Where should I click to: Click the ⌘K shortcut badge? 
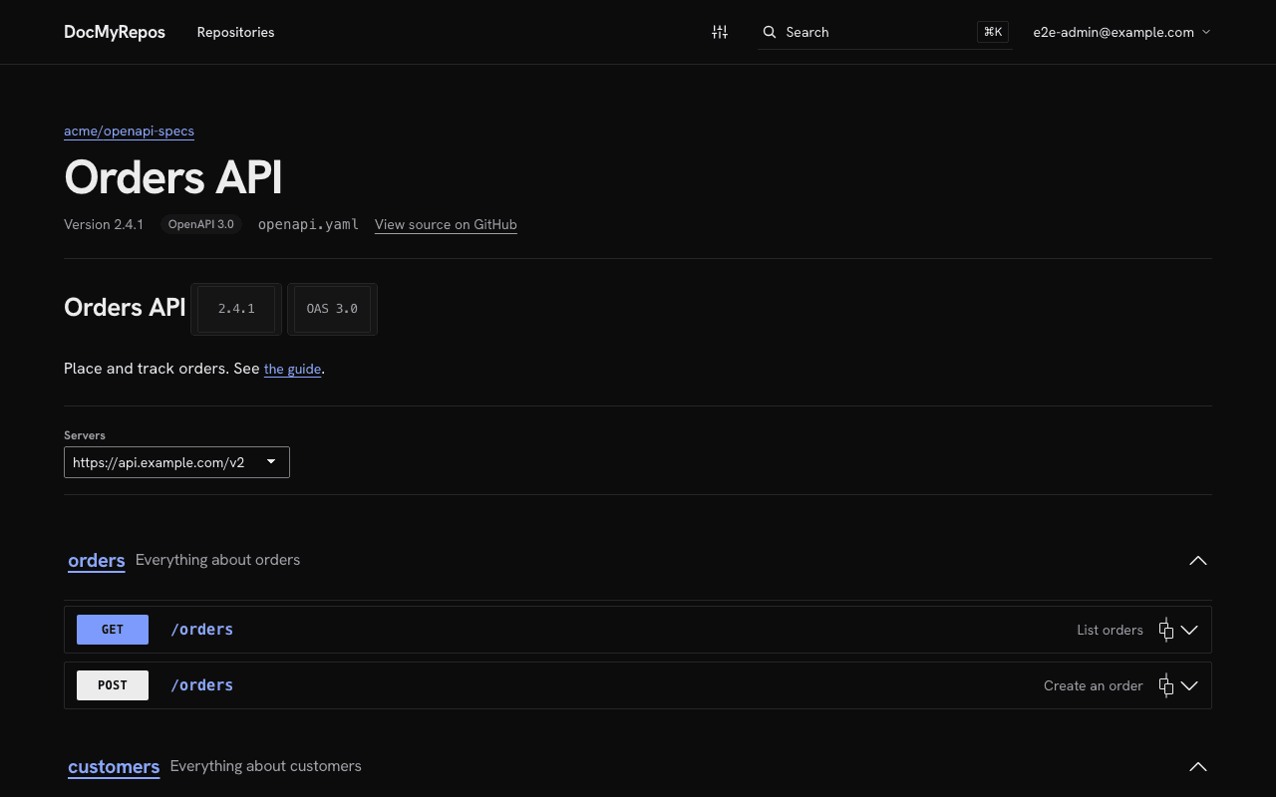click(993, 32)
